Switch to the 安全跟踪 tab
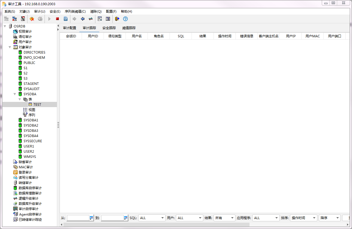 [x=109, y=28]
